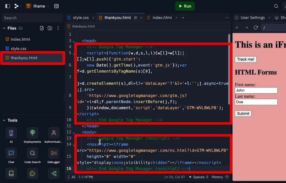Open the puzzle-piece Extensions tool
Image resolution: width=286 pixels, height=183 pixels.
[x=32, y=173]
